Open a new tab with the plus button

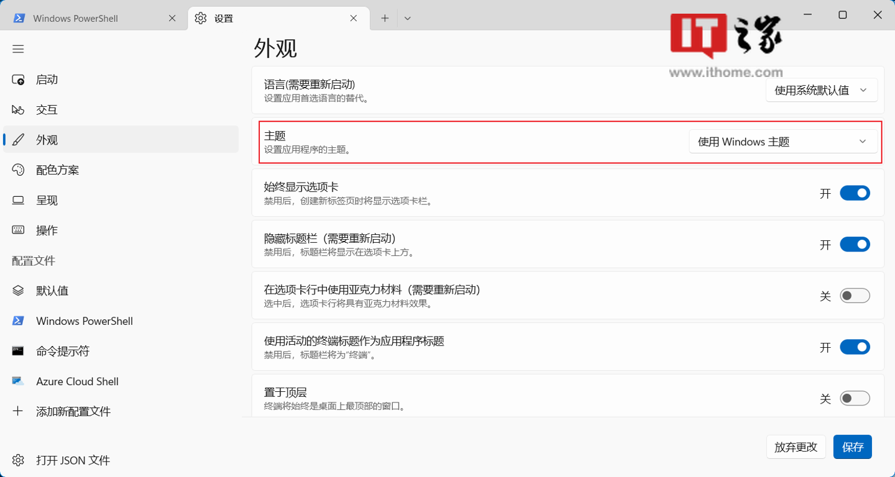[x=385, y=18]
